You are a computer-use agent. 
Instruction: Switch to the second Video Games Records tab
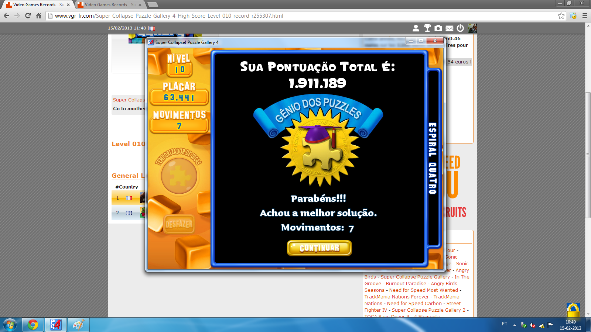[x=107, y=5]
